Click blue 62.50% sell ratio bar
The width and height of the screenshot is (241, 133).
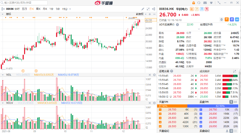pyautogui.click(x=213, y=106)
